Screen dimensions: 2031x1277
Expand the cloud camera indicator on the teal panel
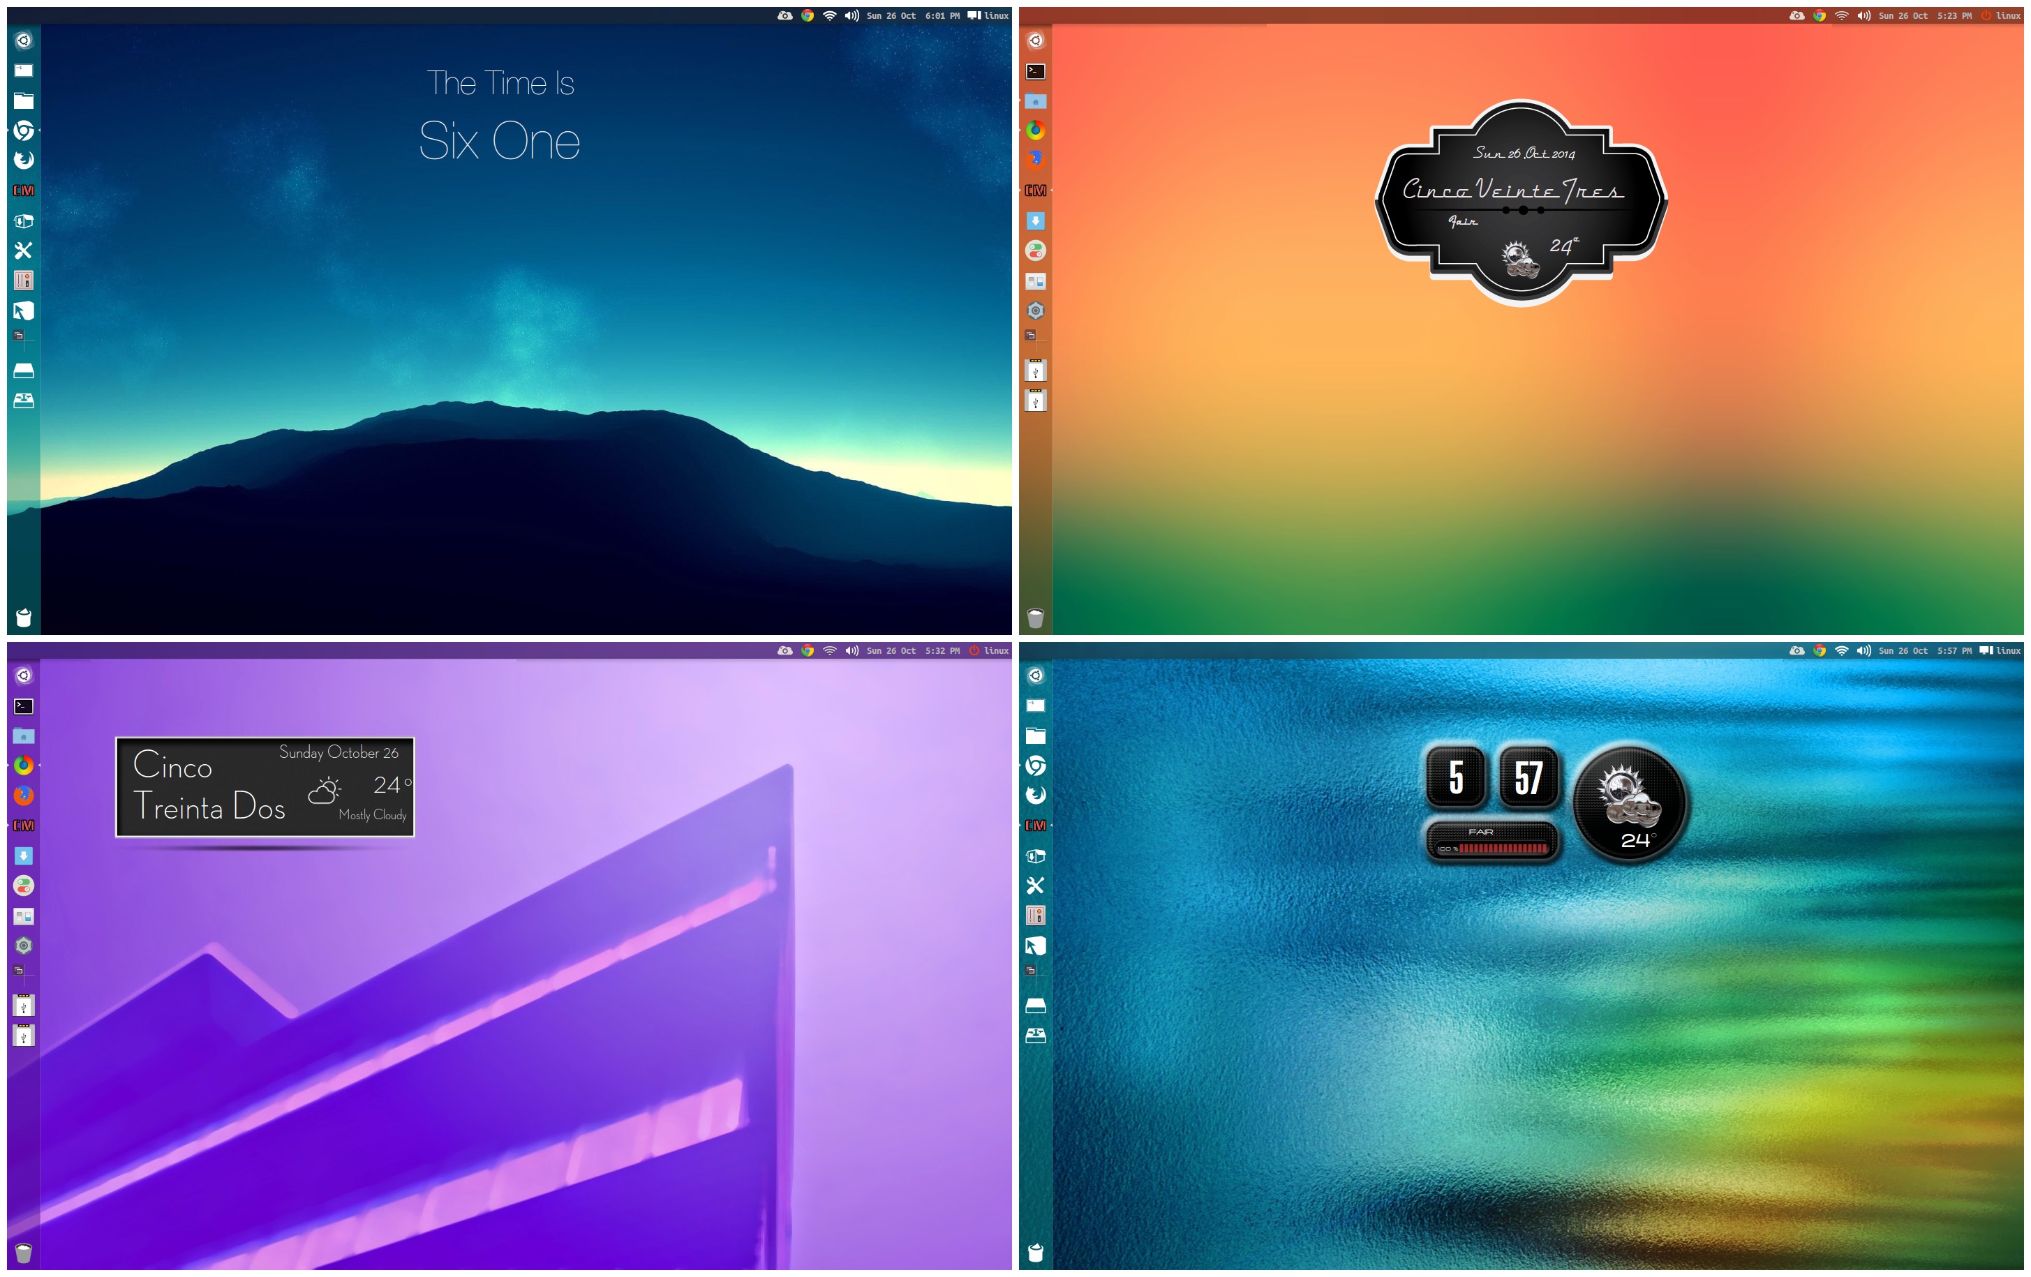click(x=1797, y=650)
